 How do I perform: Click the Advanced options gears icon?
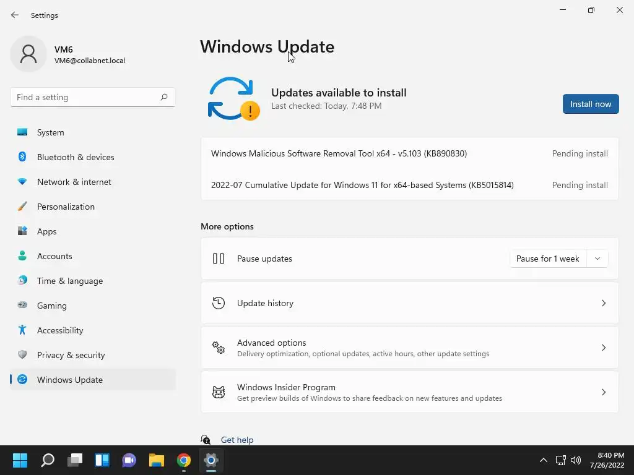coord(219,348)
